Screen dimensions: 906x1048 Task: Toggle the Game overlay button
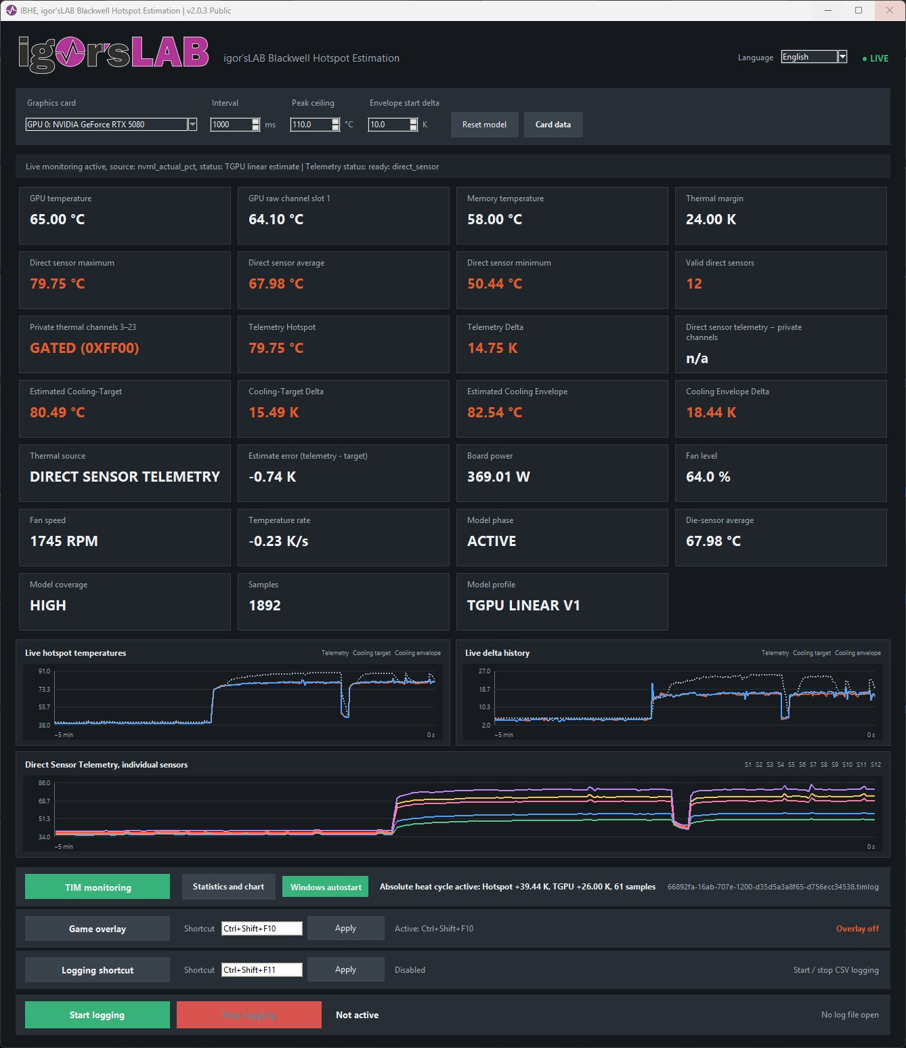click(x=98, y=929)
